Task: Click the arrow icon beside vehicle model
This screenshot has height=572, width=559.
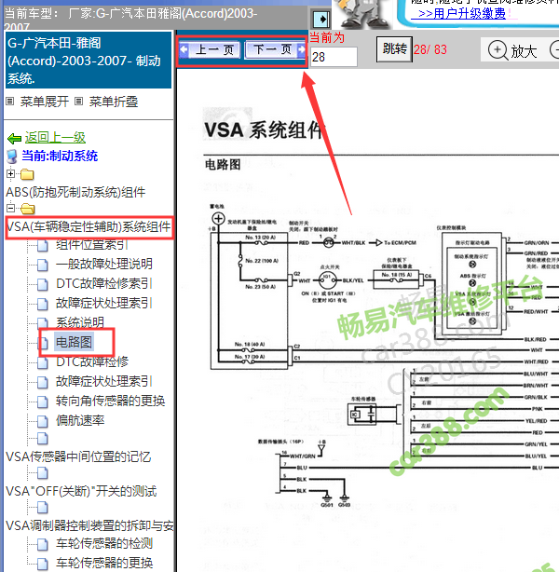Action: tap(321, 19)
